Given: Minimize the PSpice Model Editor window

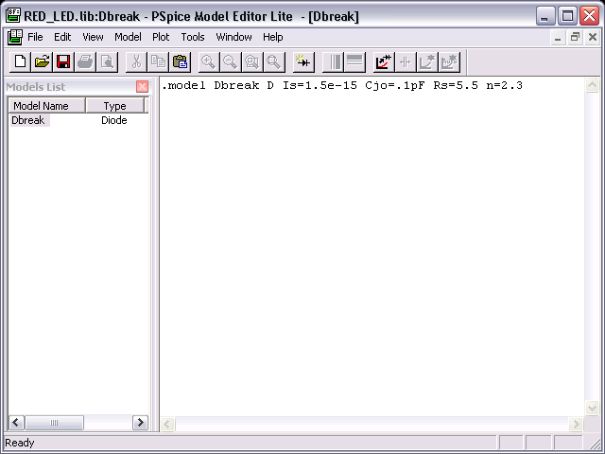Looking at the screenshot, I should pos(545,16).
